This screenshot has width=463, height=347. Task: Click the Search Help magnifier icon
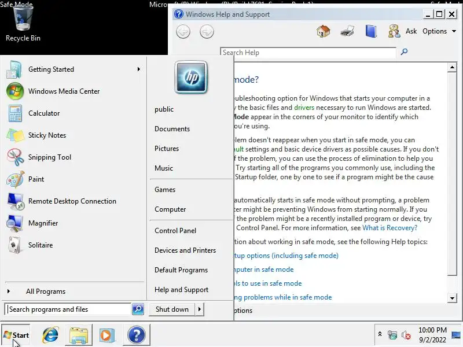click(x=404, y=52)
